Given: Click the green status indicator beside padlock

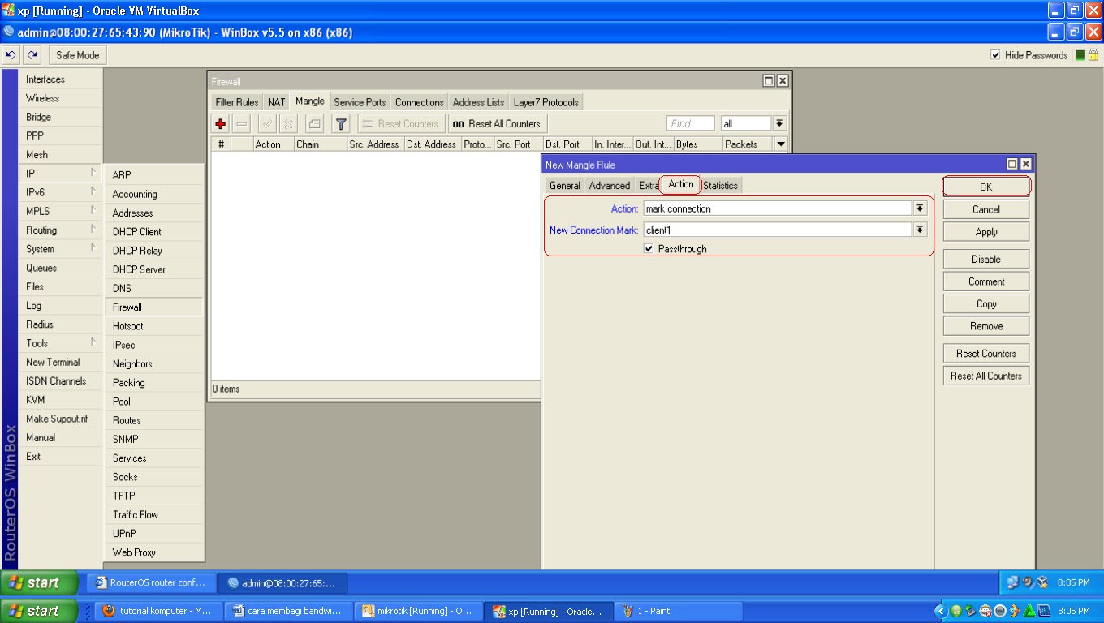Looking at the screenshot, I should [x=1080, y=55].
